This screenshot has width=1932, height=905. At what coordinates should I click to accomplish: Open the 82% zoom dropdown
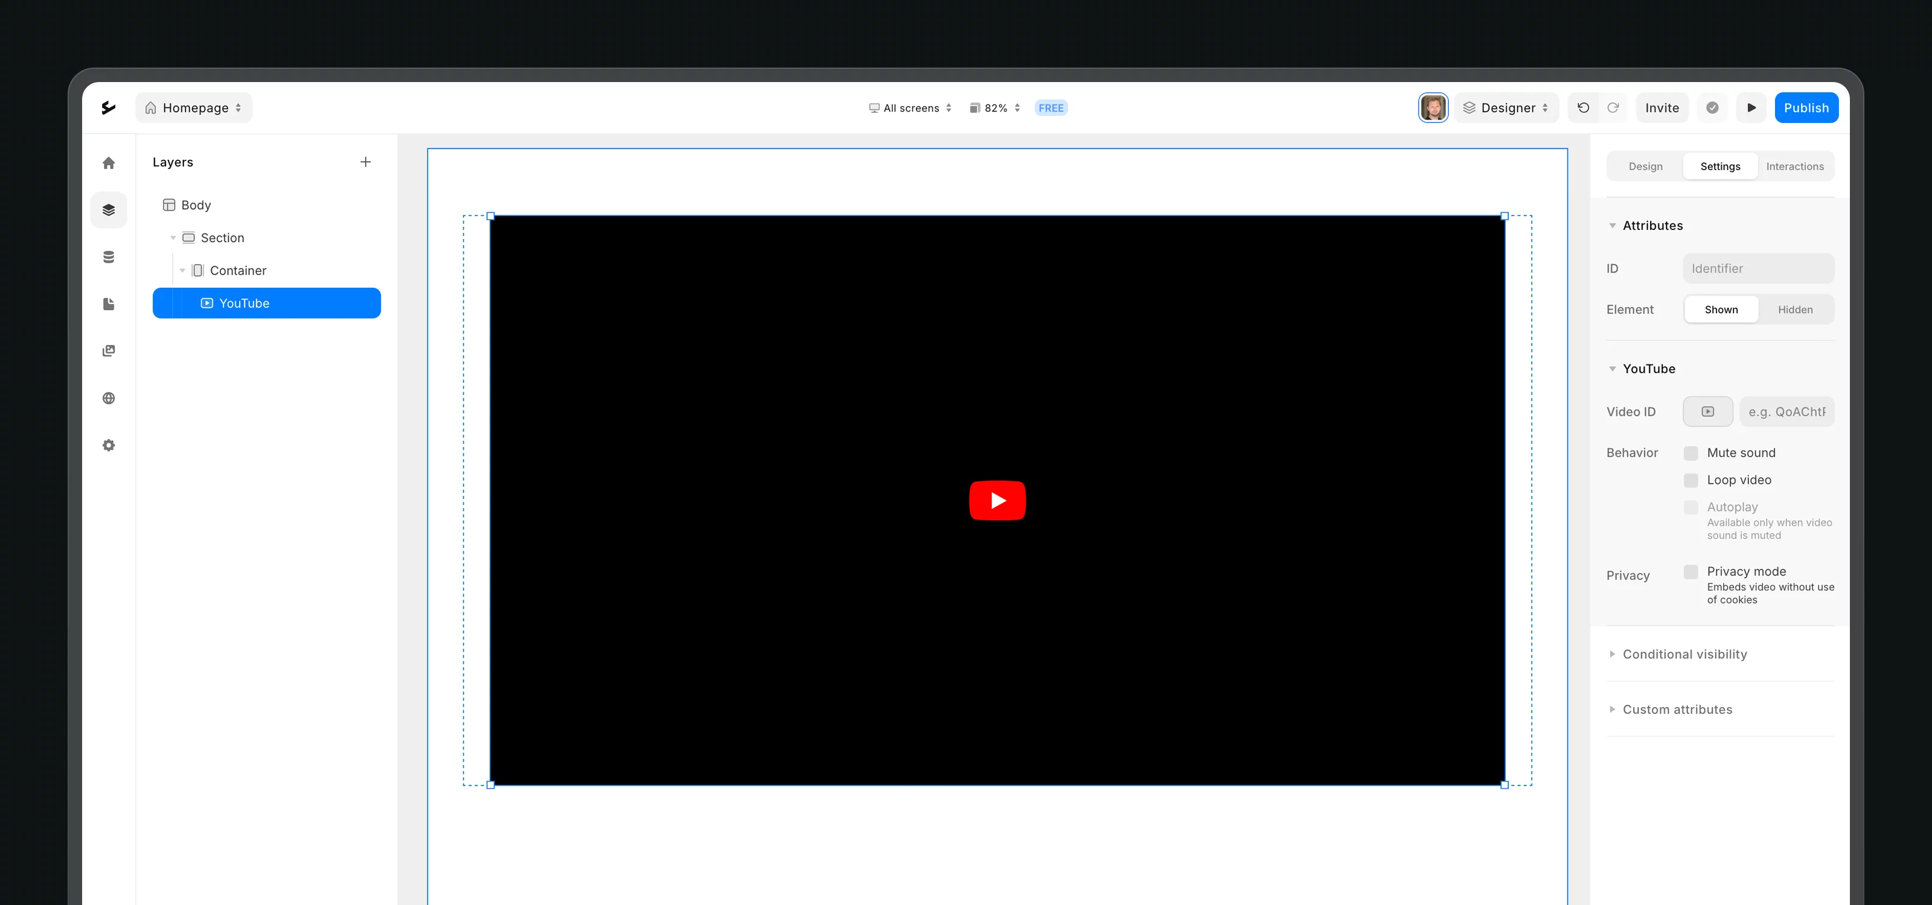pos(994,108)
